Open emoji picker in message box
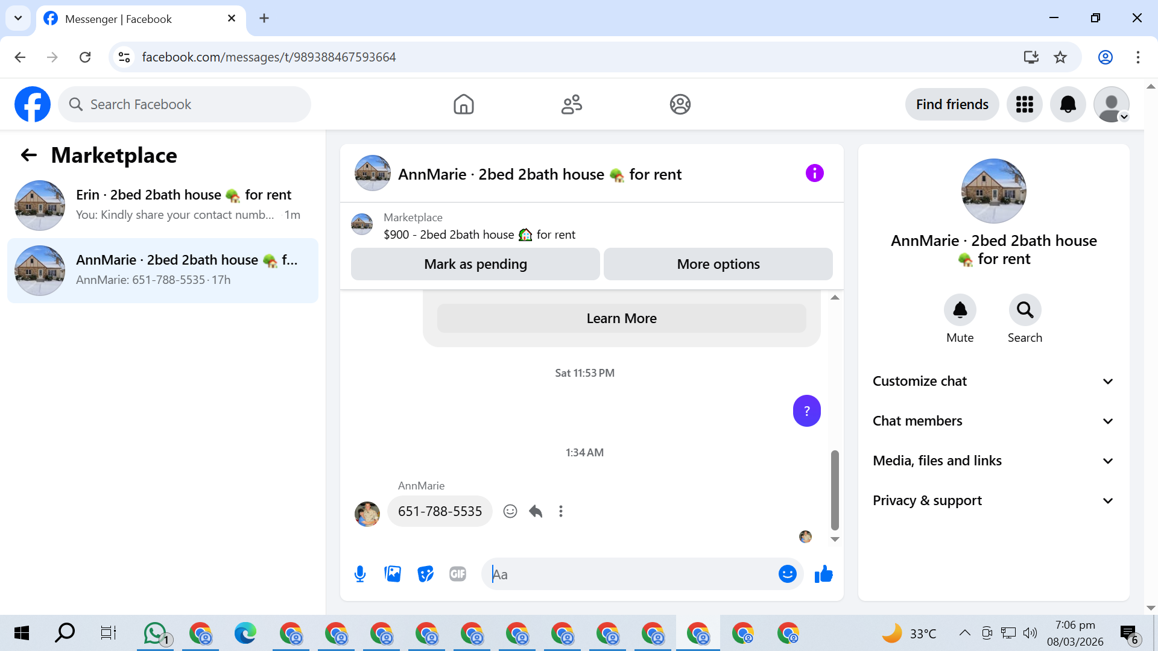 [787, 574]
